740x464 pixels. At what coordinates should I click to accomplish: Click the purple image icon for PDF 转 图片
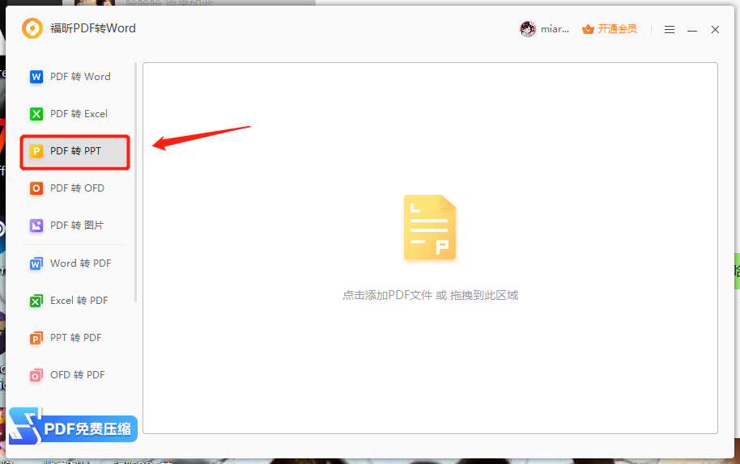[36, 226]
